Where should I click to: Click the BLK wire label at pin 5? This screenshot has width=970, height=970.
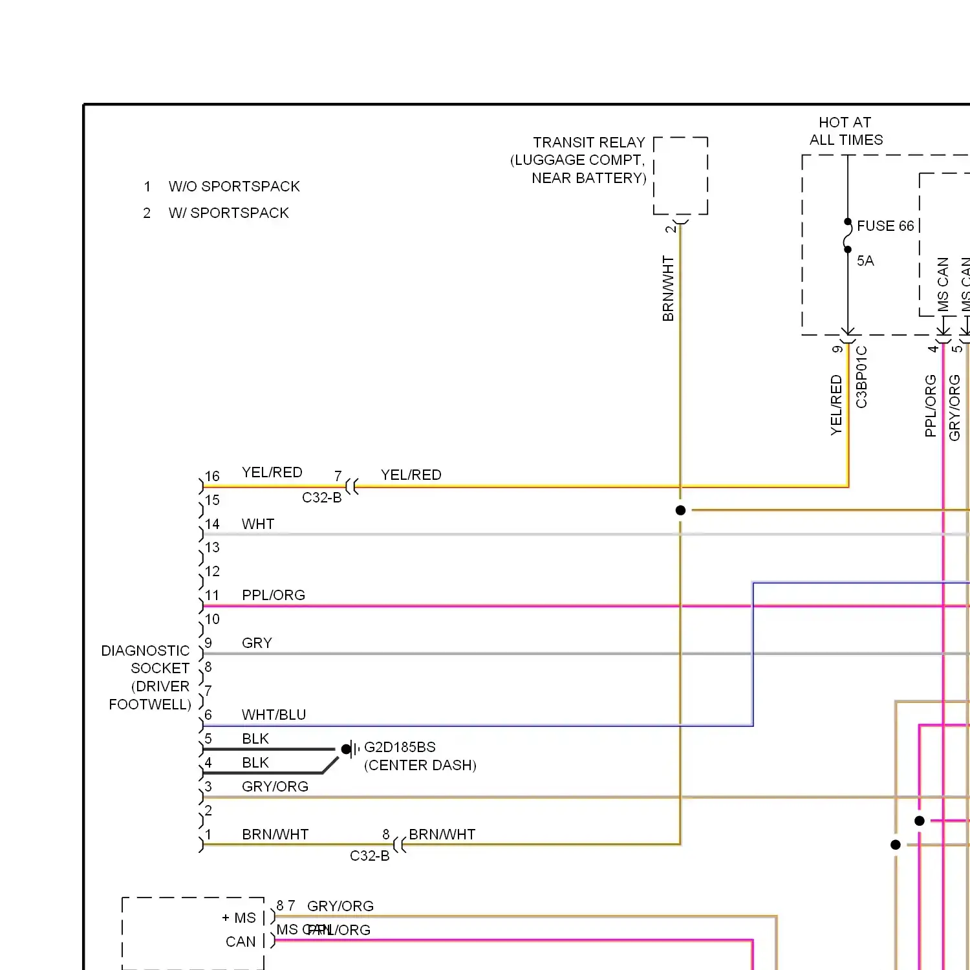(255, 738)
